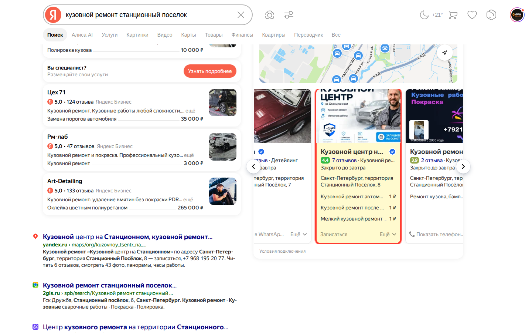
Task: Open the Art-Detailing listing title
Action: click(65, 181)
